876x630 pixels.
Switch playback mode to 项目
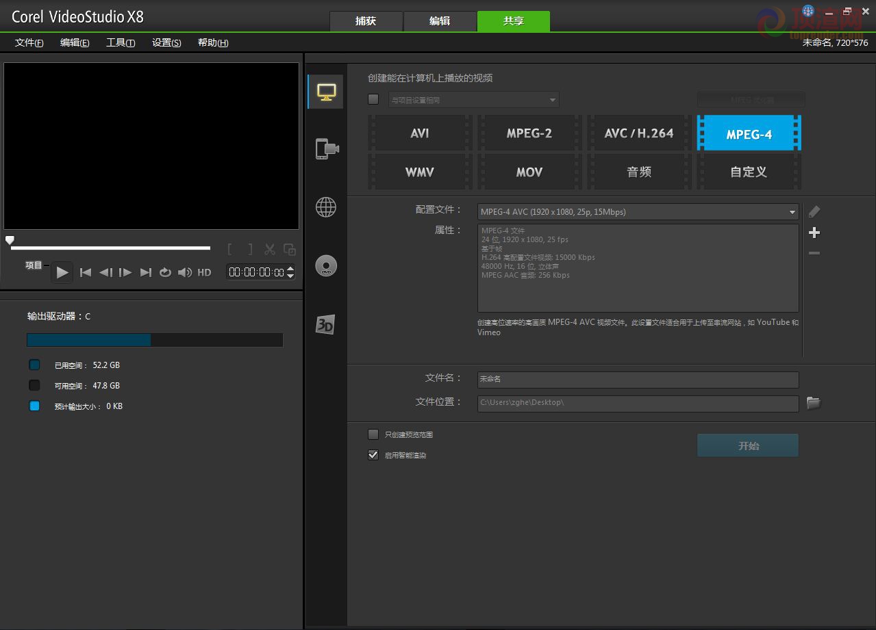point(34,265)
